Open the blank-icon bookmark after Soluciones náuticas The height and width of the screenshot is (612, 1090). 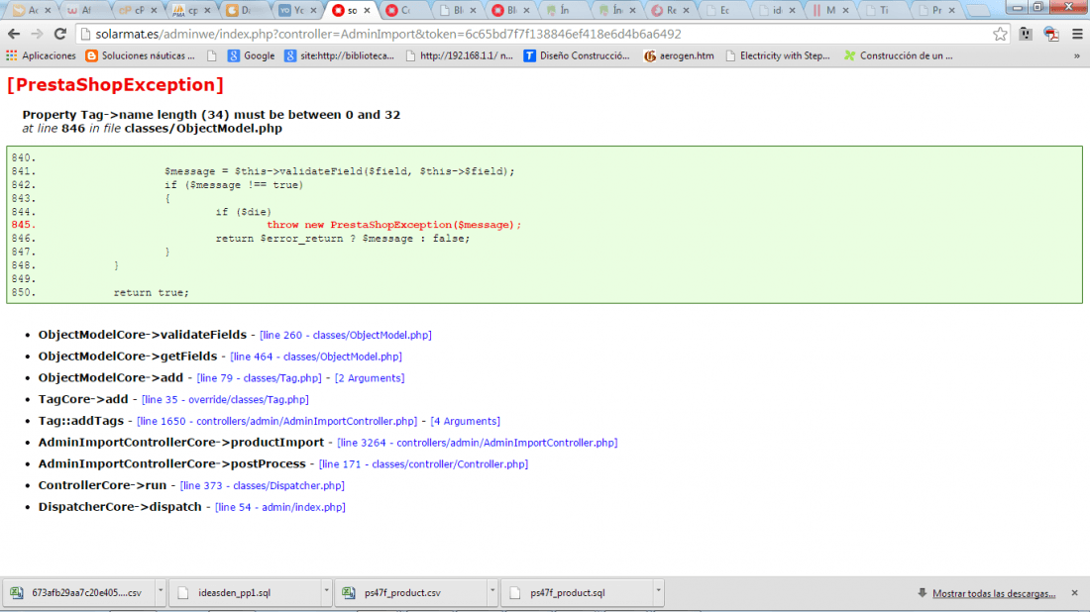pyautogui.click(x=211, y=55)
